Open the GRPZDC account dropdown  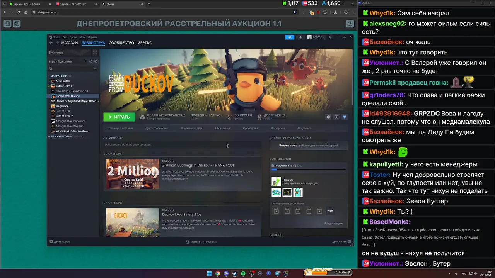coord(316,37)
